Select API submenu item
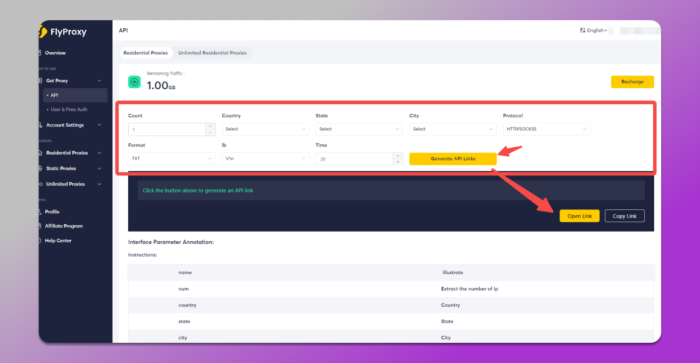 pos(75,95)
